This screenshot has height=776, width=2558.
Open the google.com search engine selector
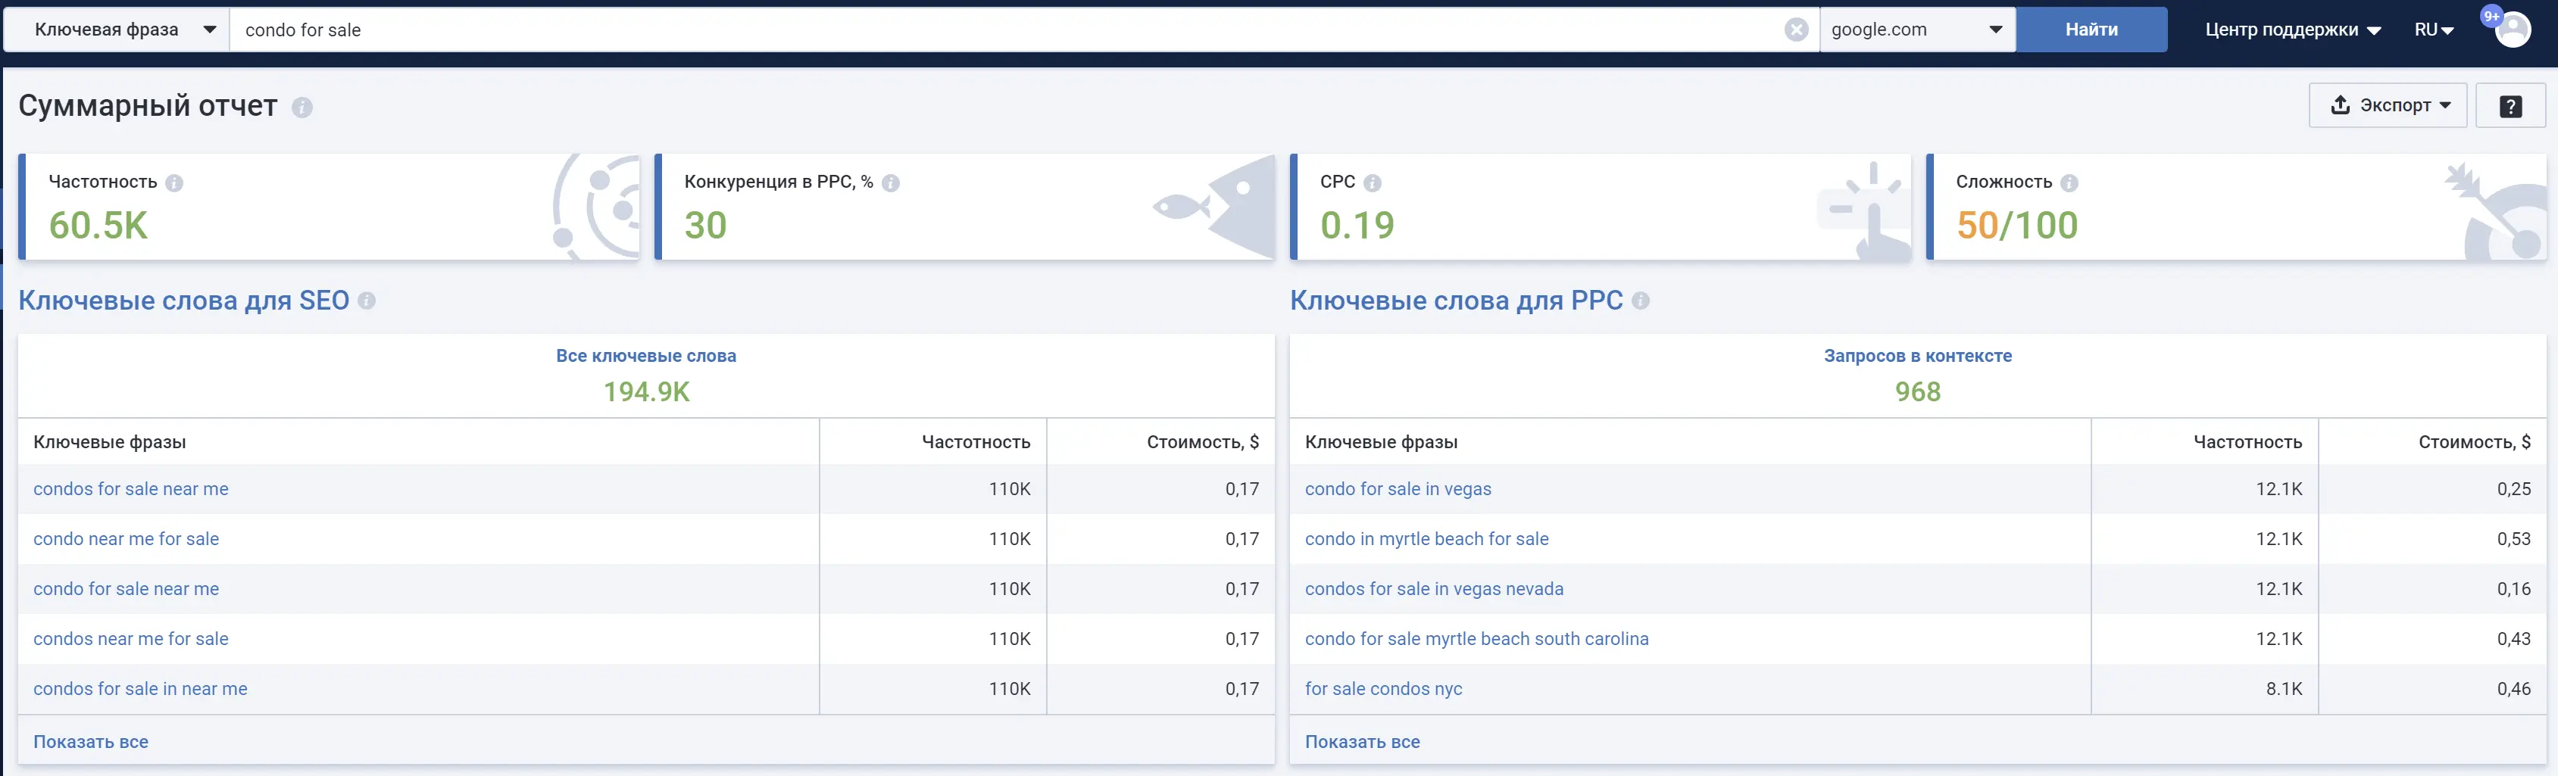click(x=1916, y=29)
